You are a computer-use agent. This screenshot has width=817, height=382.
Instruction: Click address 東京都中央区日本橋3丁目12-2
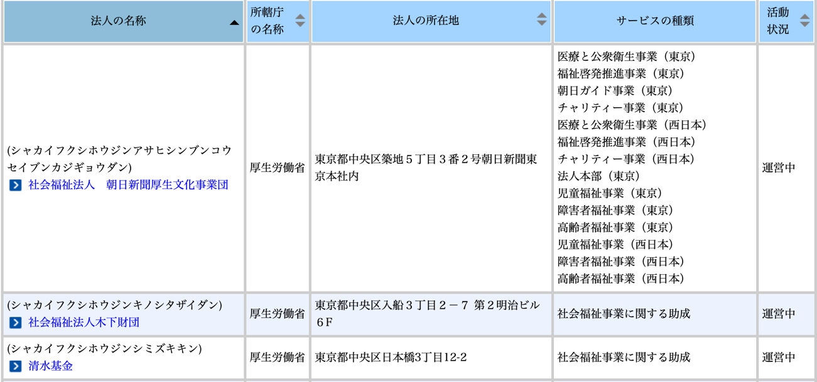point(391,358)
